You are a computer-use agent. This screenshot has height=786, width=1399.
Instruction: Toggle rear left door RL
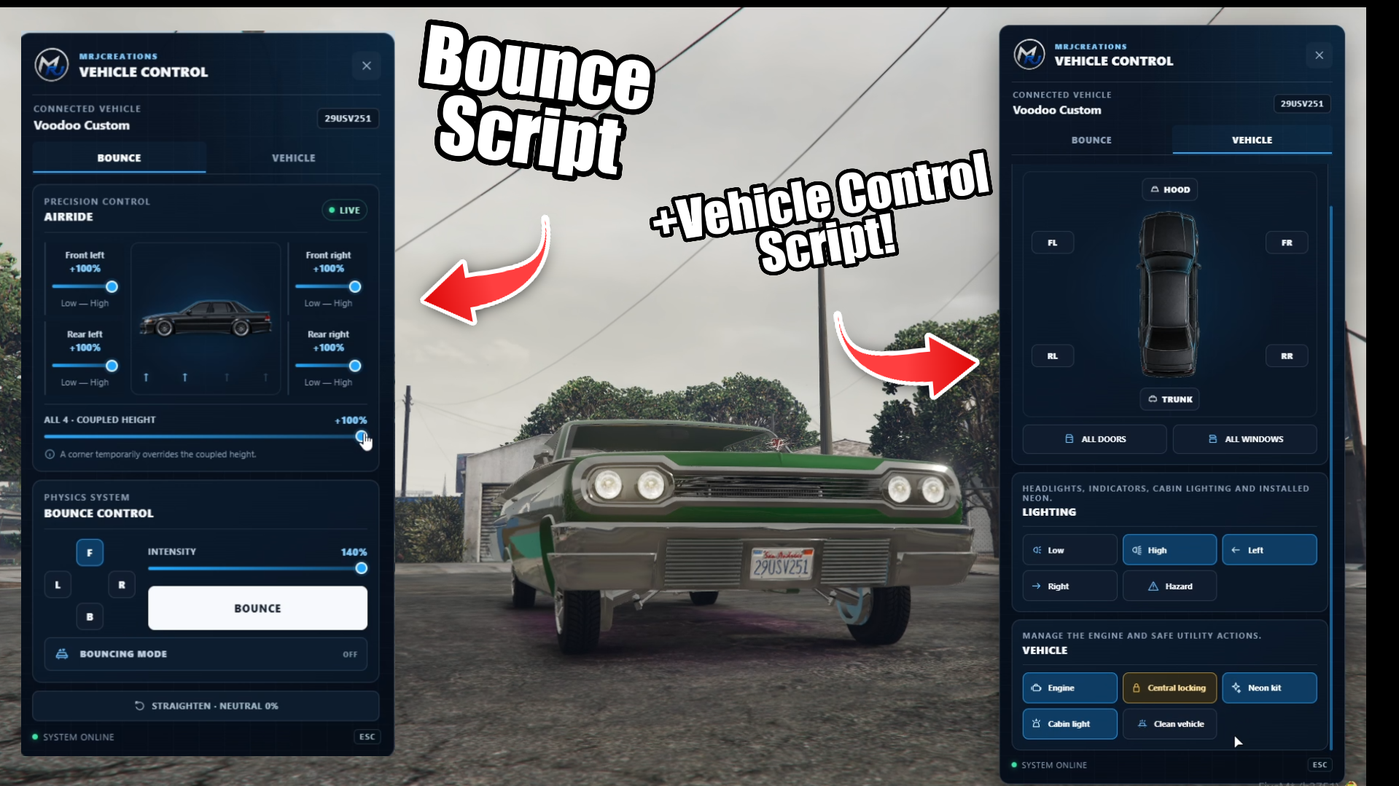(1052, 355)
